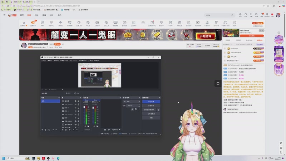Move the scene down with the arrow in OBS Scenes
The image size is (286, 161).
click(x=56, y=130)
